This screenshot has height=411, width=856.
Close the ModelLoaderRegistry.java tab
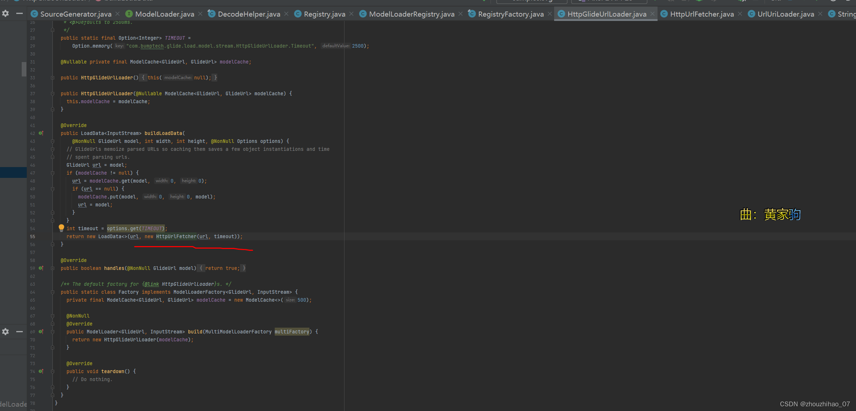(461, 14)
